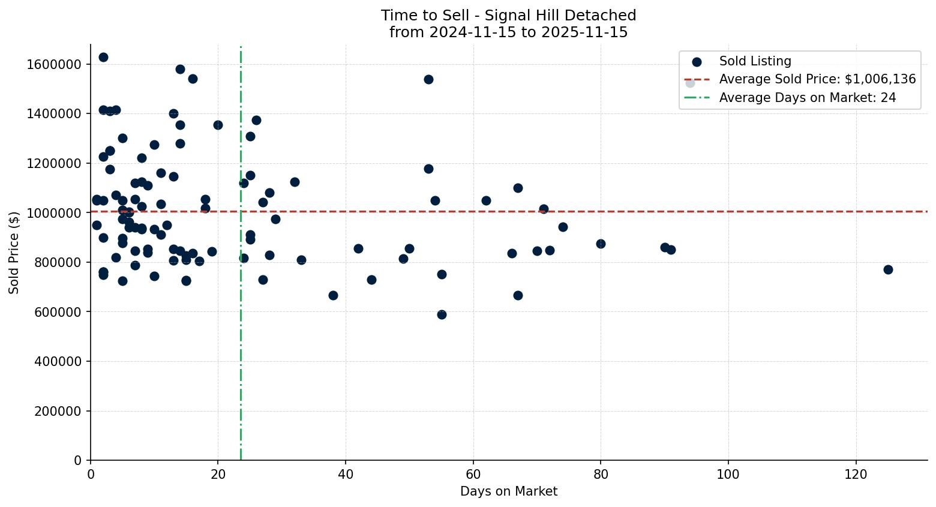
Task: Click the Days on Market axis label
Action: pyautogui.click(x=508, y=491)
